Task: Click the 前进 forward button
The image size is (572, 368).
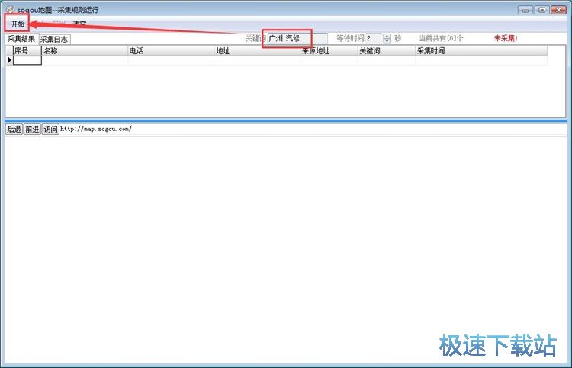Action: [32, 129]
